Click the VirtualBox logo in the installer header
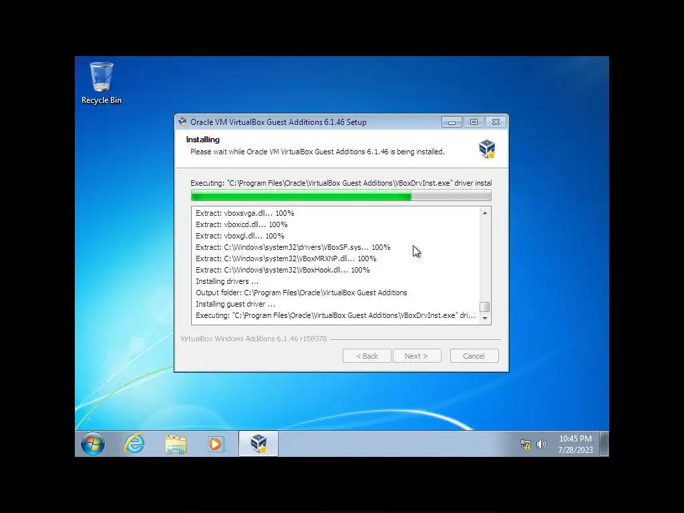Image resolution: width=684 pixels, height=513 pixels. 487,149
